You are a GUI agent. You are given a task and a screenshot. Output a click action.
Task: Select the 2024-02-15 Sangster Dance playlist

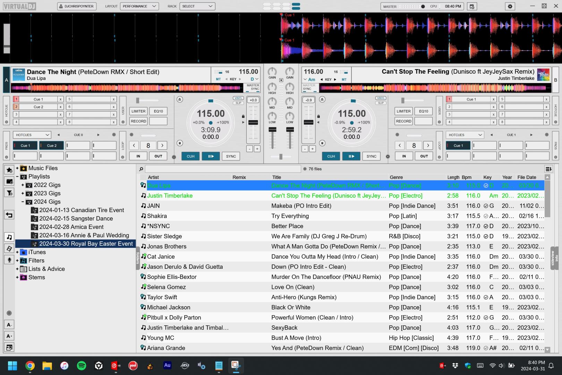pos(76,218)
